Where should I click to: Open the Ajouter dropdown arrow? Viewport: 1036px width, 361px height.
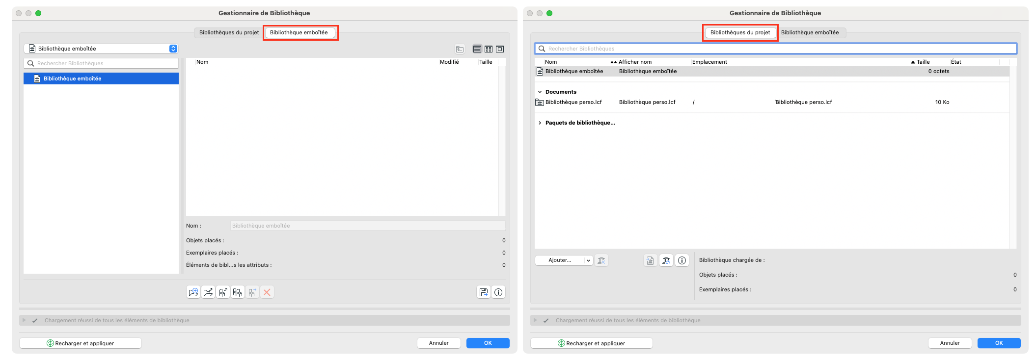[x=588, y=260]
